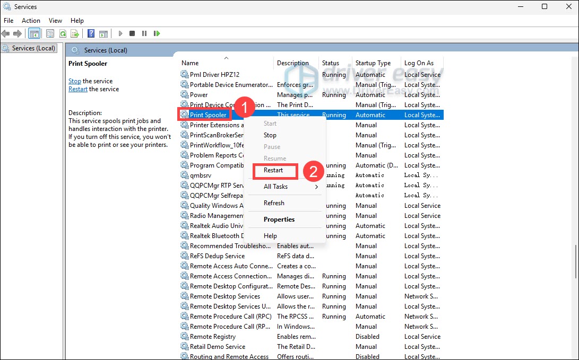Expand the All Tasks submenu
The height and width of the screenshot is (360, 579).
click(284, 187)
